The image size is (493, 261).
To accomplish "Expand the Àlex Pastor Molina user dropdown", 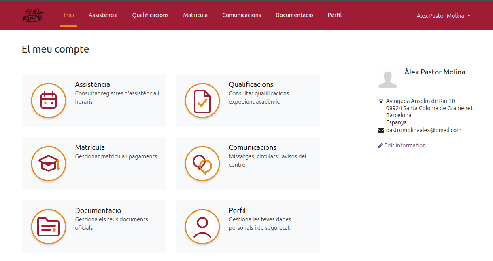I will click(x=444, y=16).
